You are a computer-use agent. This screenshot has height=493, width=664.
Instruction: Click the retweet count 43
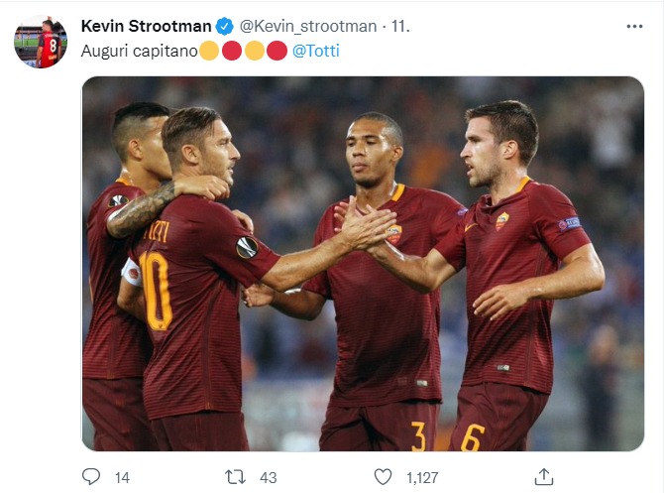(268, 477)
